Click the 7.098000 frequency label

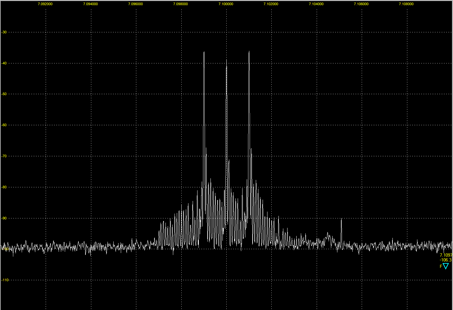point(180,4)
